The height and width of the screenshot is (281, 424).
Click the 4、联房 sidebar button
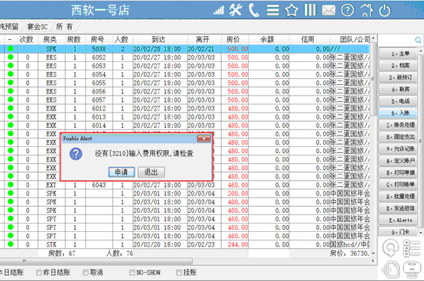(398, 90)
